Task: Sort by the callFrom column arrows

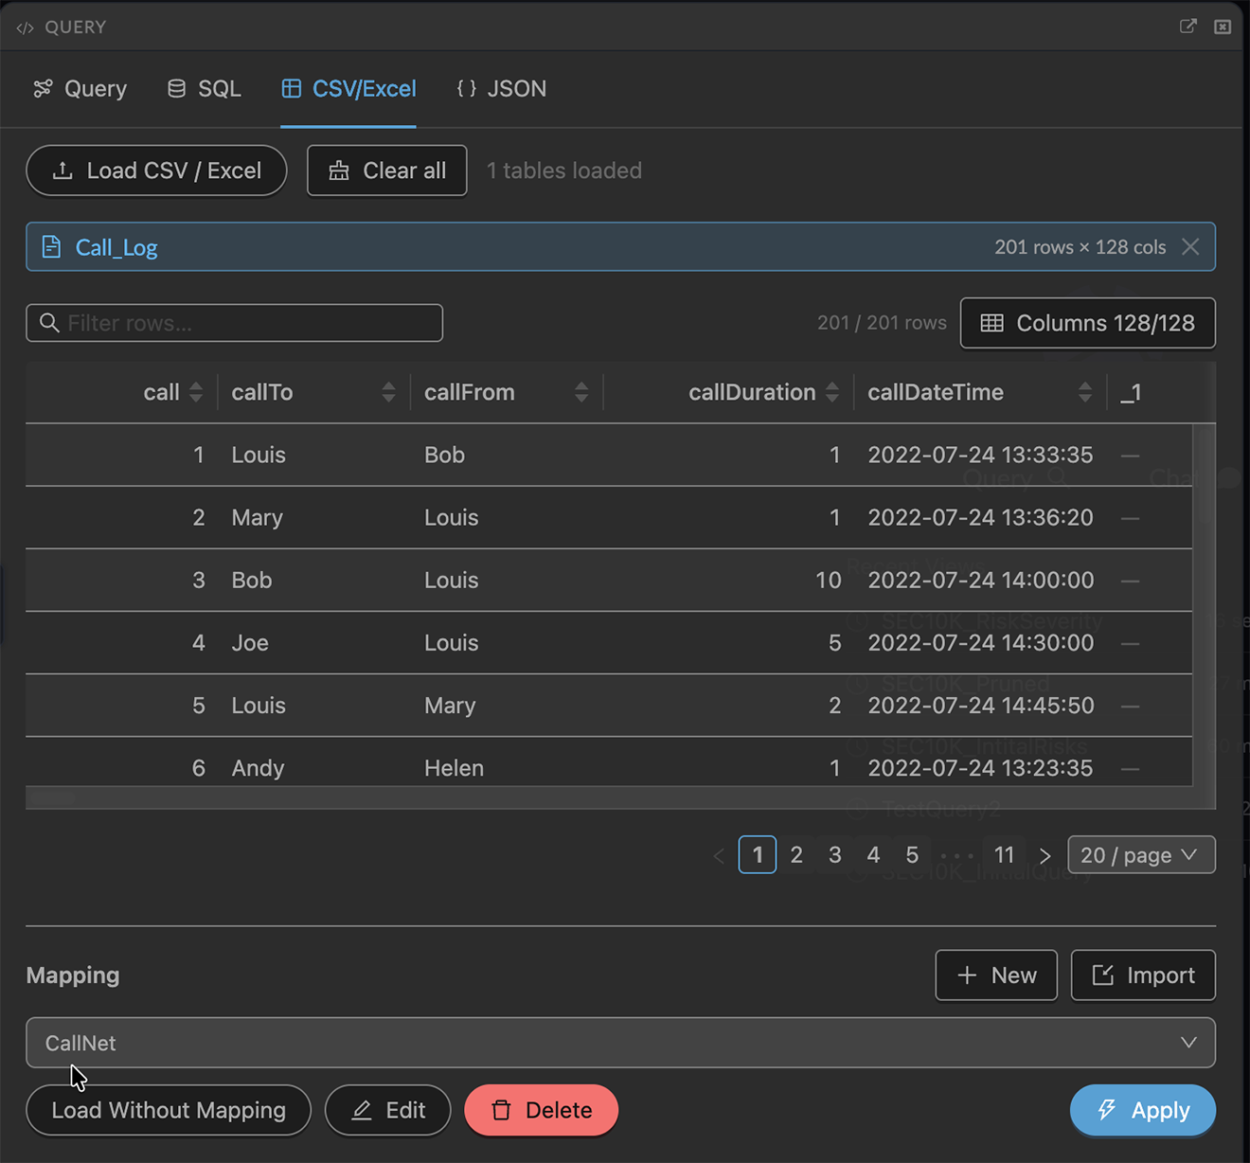Action: pos(581,392)
